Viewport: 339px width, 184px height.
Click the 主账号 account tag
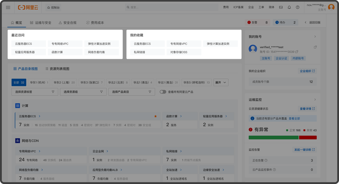point(266,58)
